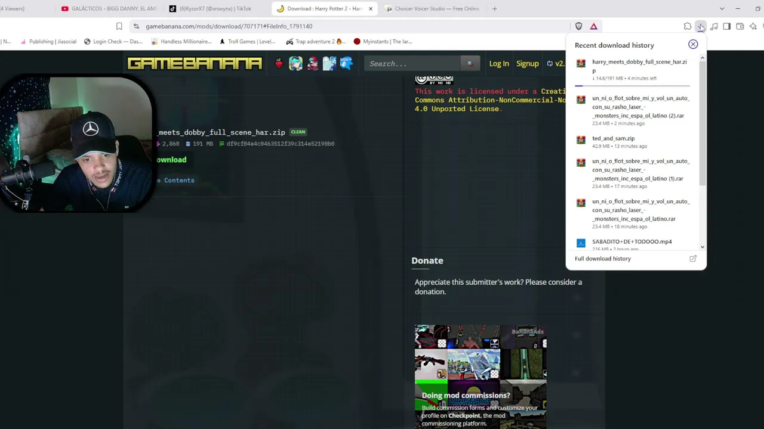This screenshot has width=764, height=429.
Task: Click the harry_meets_dobby download progress bar
Action: coord(632,86)
